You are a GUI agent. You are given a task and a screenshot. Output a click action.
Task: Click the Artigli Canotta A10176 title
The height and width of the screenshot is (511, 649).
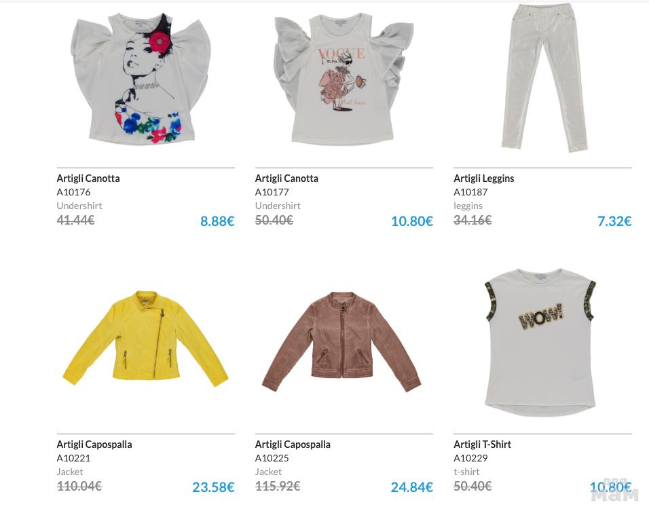(x=88, y=178)
